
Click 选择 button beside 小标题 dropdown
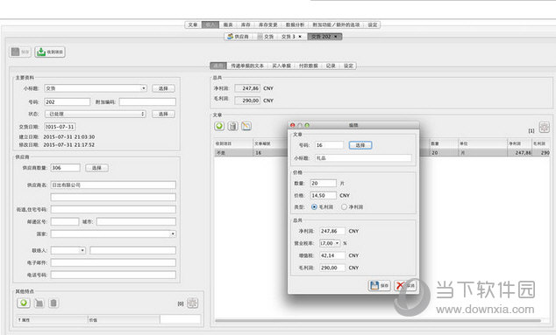coord(163,88)
